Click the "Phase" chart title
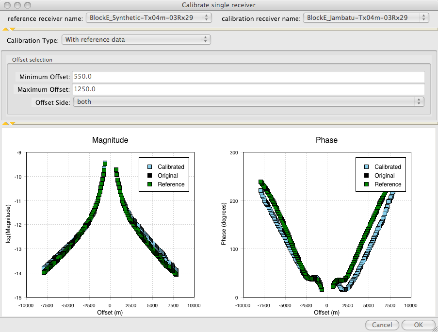The height and width of the screenshot is (332, 438). tap(326, 140)
